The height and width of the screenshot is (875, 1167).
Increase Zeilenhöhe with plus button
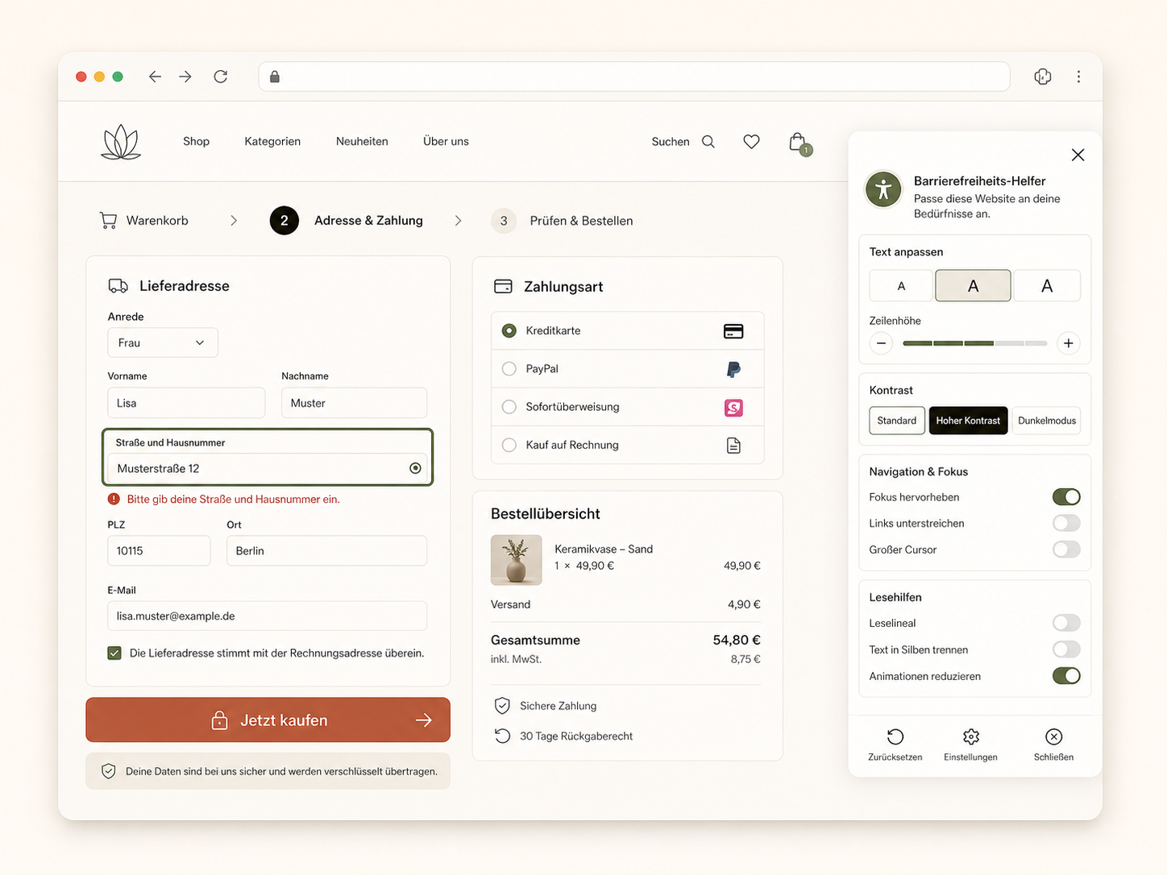coord(1069,343)
